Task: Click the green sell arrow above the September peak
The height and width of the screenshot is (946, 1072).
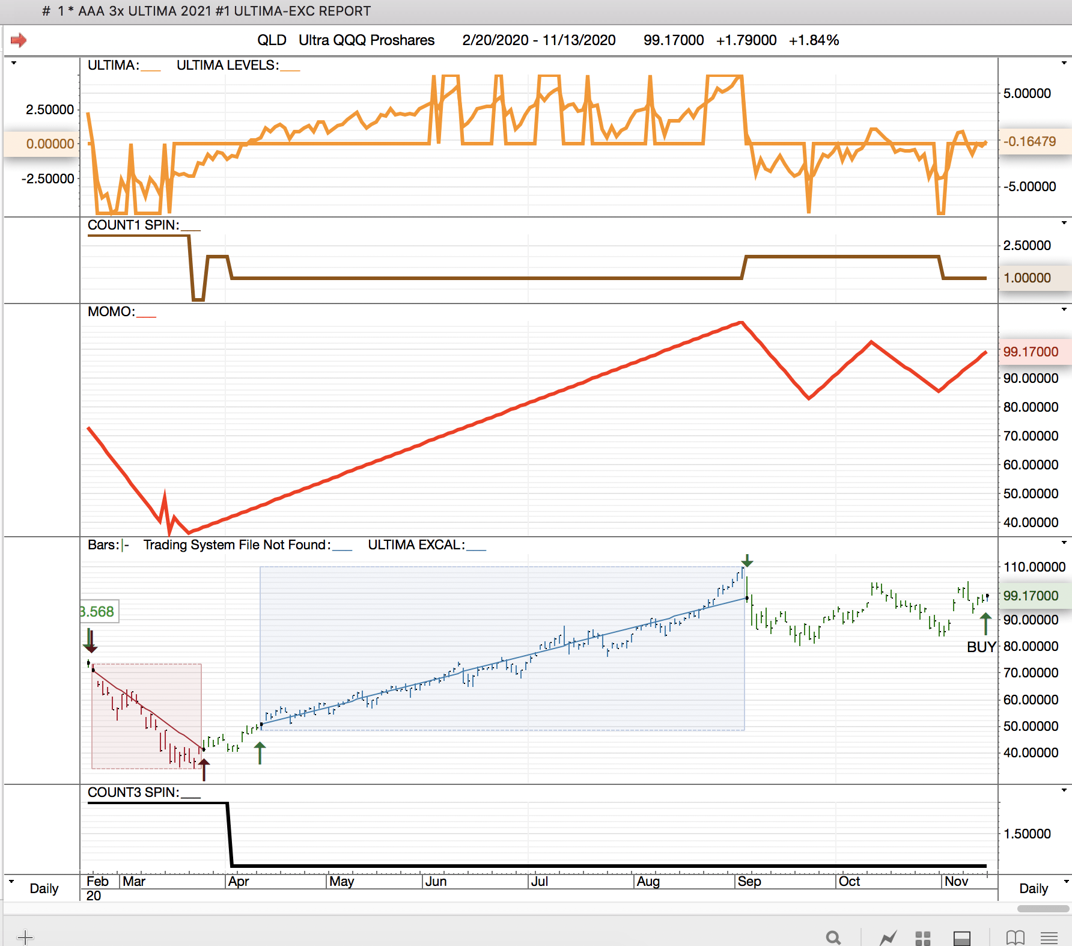Action: (747, 560)
